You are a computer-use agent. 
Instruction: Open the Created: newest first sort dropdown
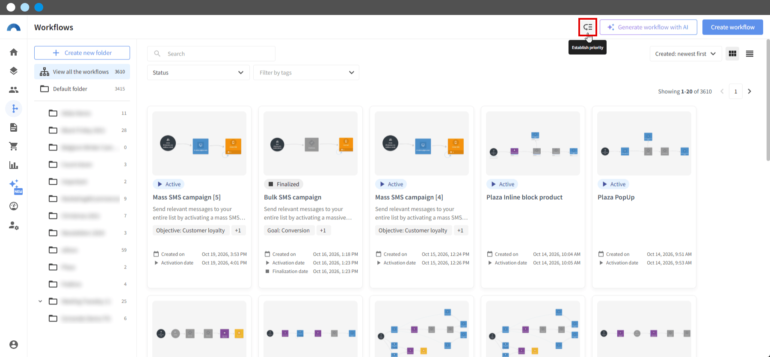685,54
